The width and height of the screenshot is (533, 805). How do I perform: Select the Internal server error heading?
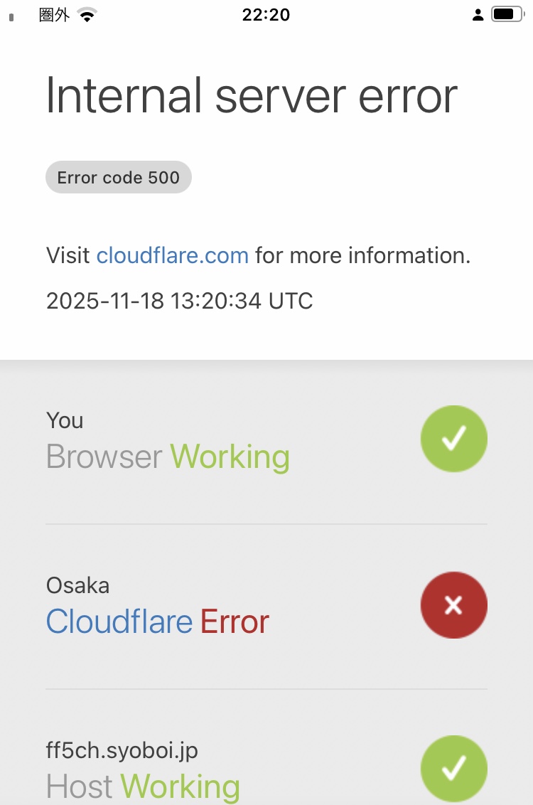click(252, 95)
